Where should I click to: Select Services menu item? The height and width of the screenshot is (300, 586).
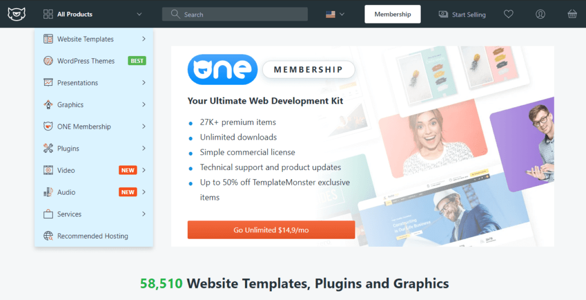click(94, 214)
